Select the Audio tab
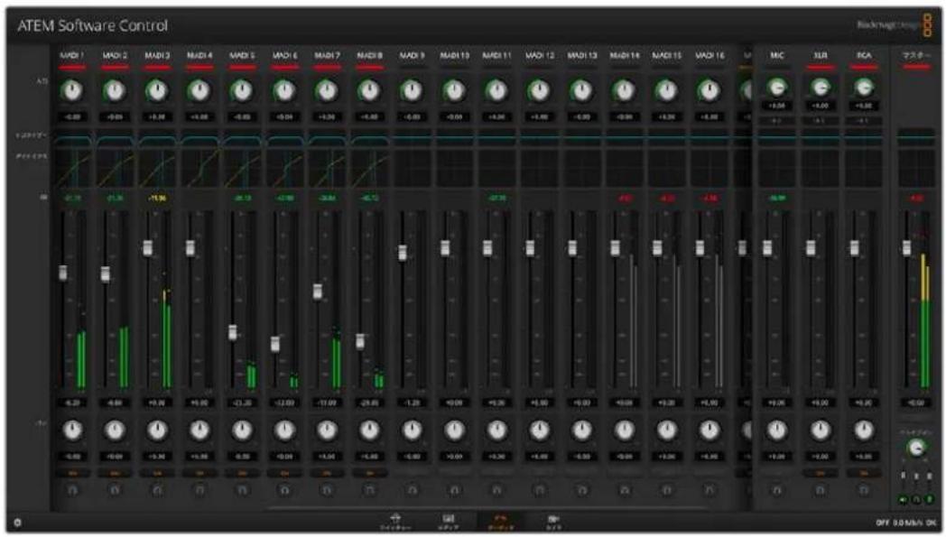The image size is (946, 537). coord(501,522)
